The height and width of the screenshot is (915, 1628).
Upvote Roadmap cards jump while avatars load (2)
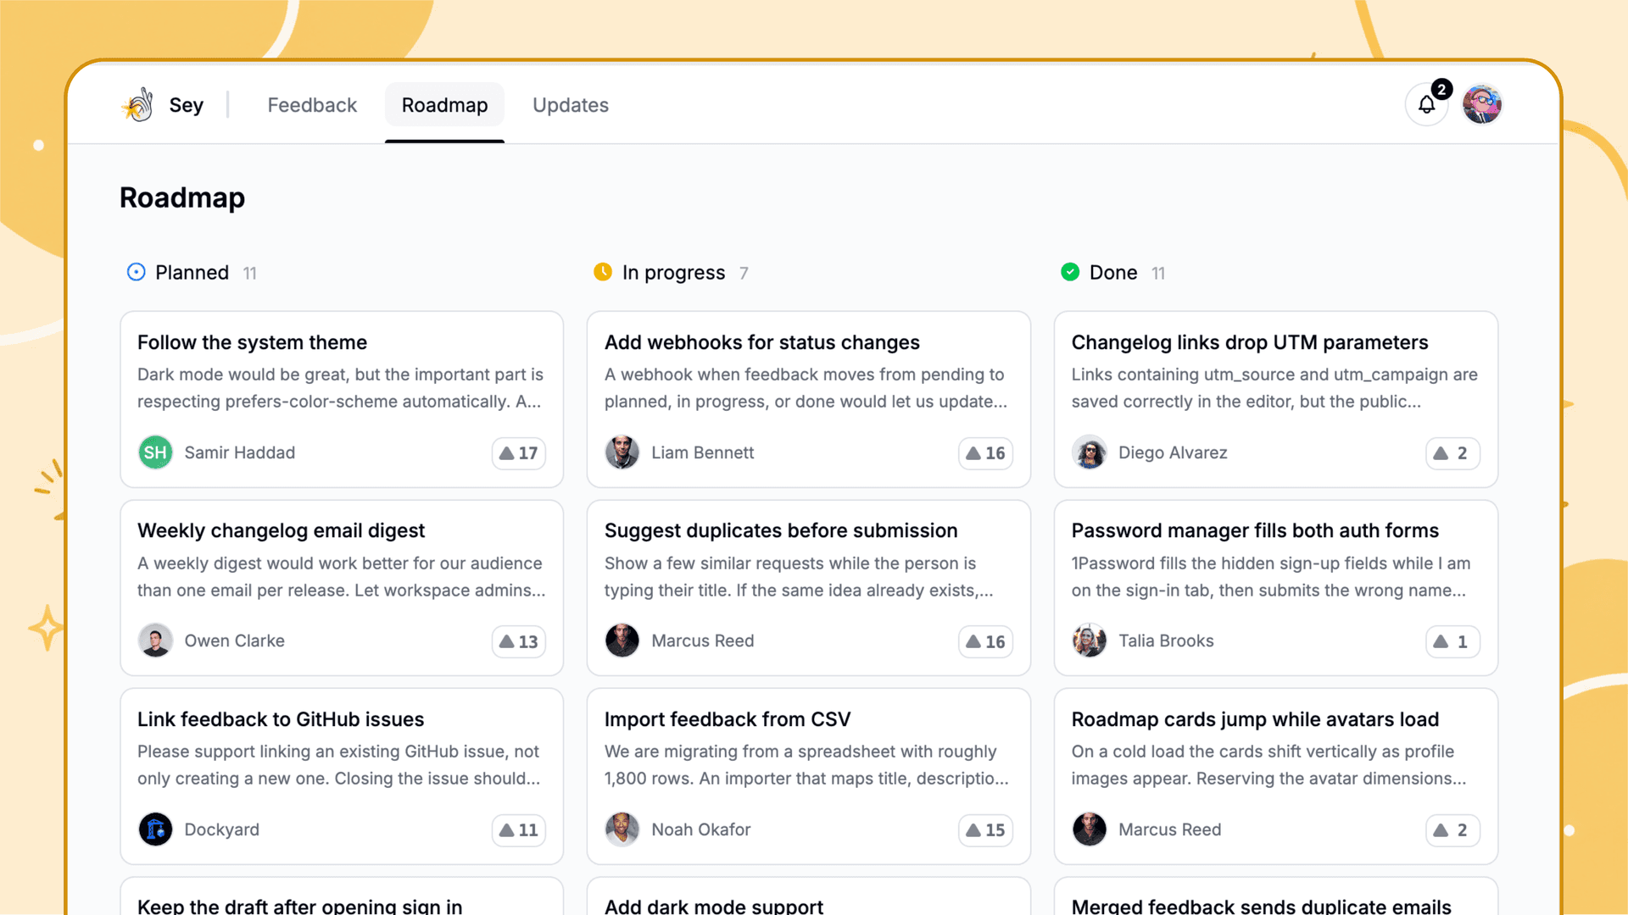pos(1452,830)
